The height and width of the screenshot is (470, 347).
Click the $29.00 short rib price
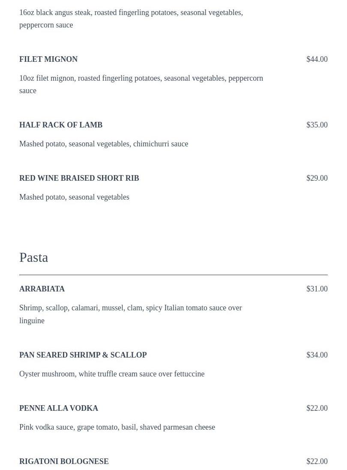[317, 178]
